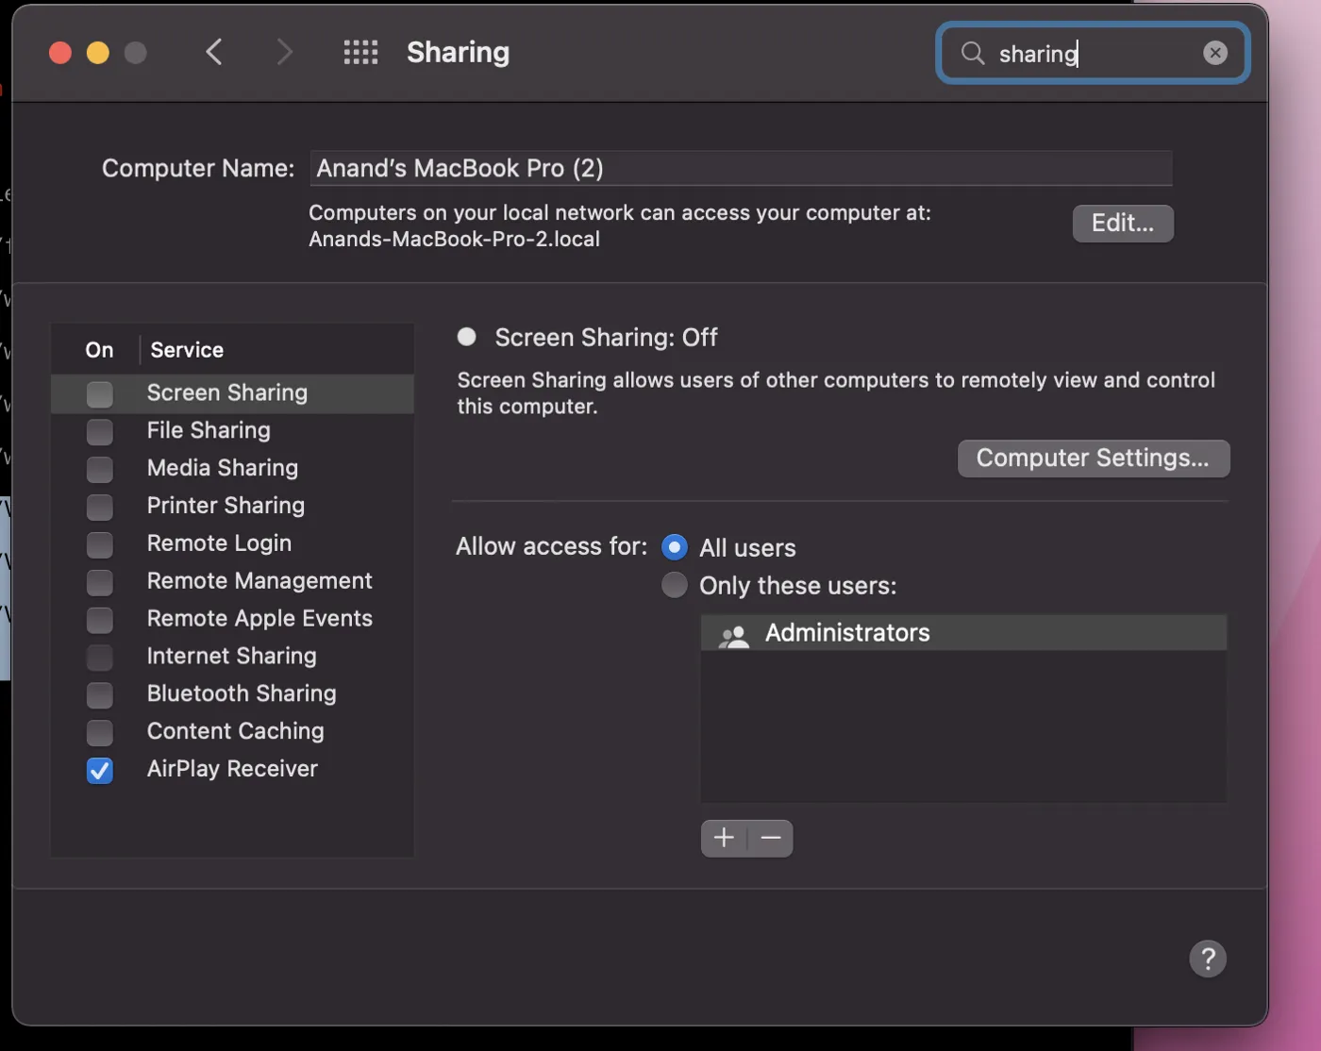
Task: Uncheck AirPlay Receiver service
Action: tap(100, 770)
